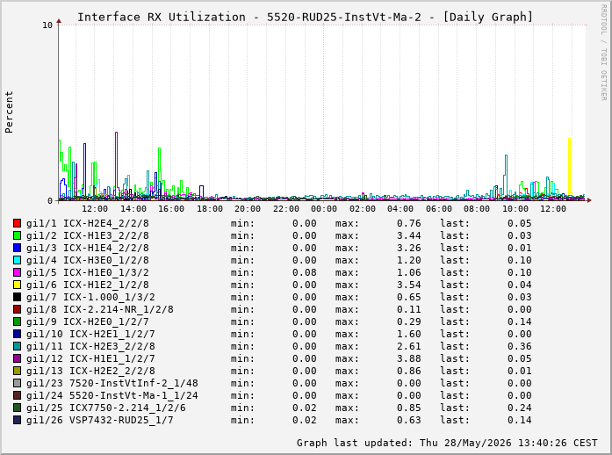
Task: Click legend label gi1/26 VSP7432-RUD25_1/7
Action: (x=100, y=420)
